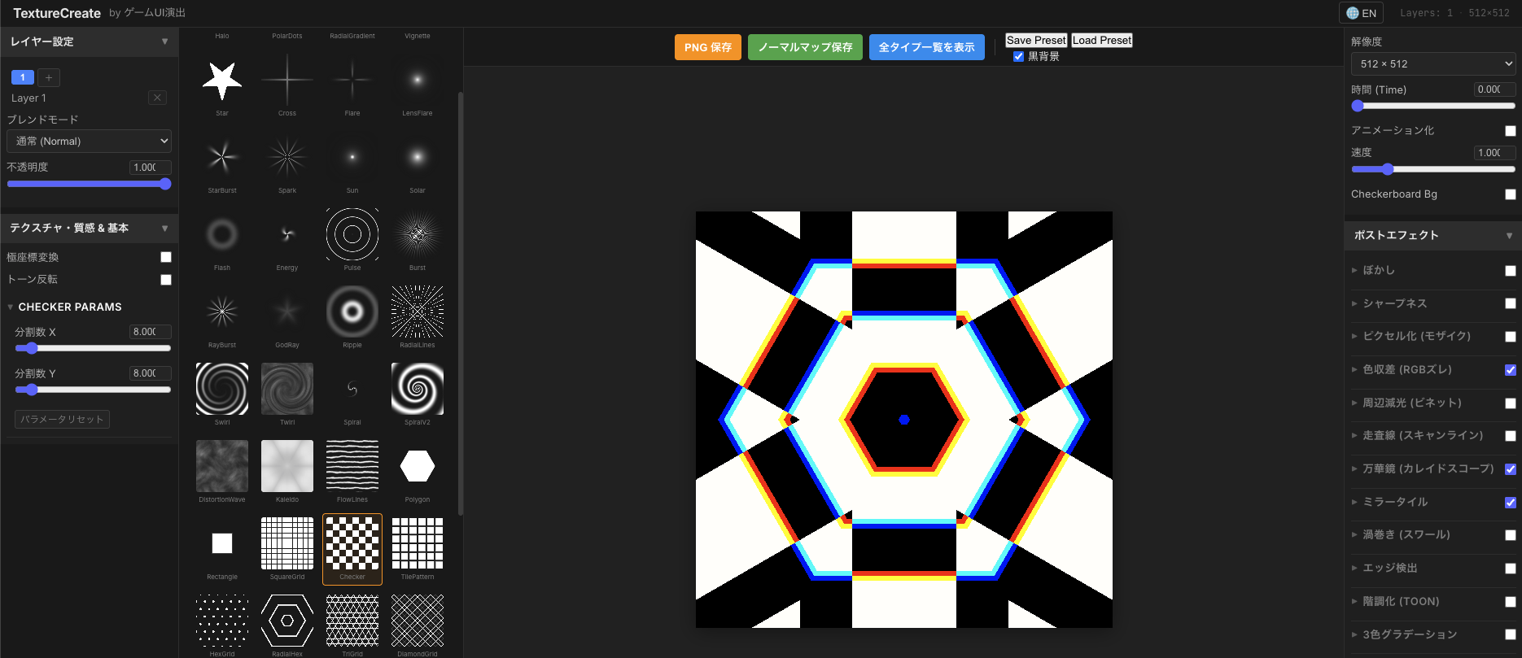This screenshot has height=658, width=1522.
Task: Select the FlowLines texture
Action: click(x=352, y=466)
